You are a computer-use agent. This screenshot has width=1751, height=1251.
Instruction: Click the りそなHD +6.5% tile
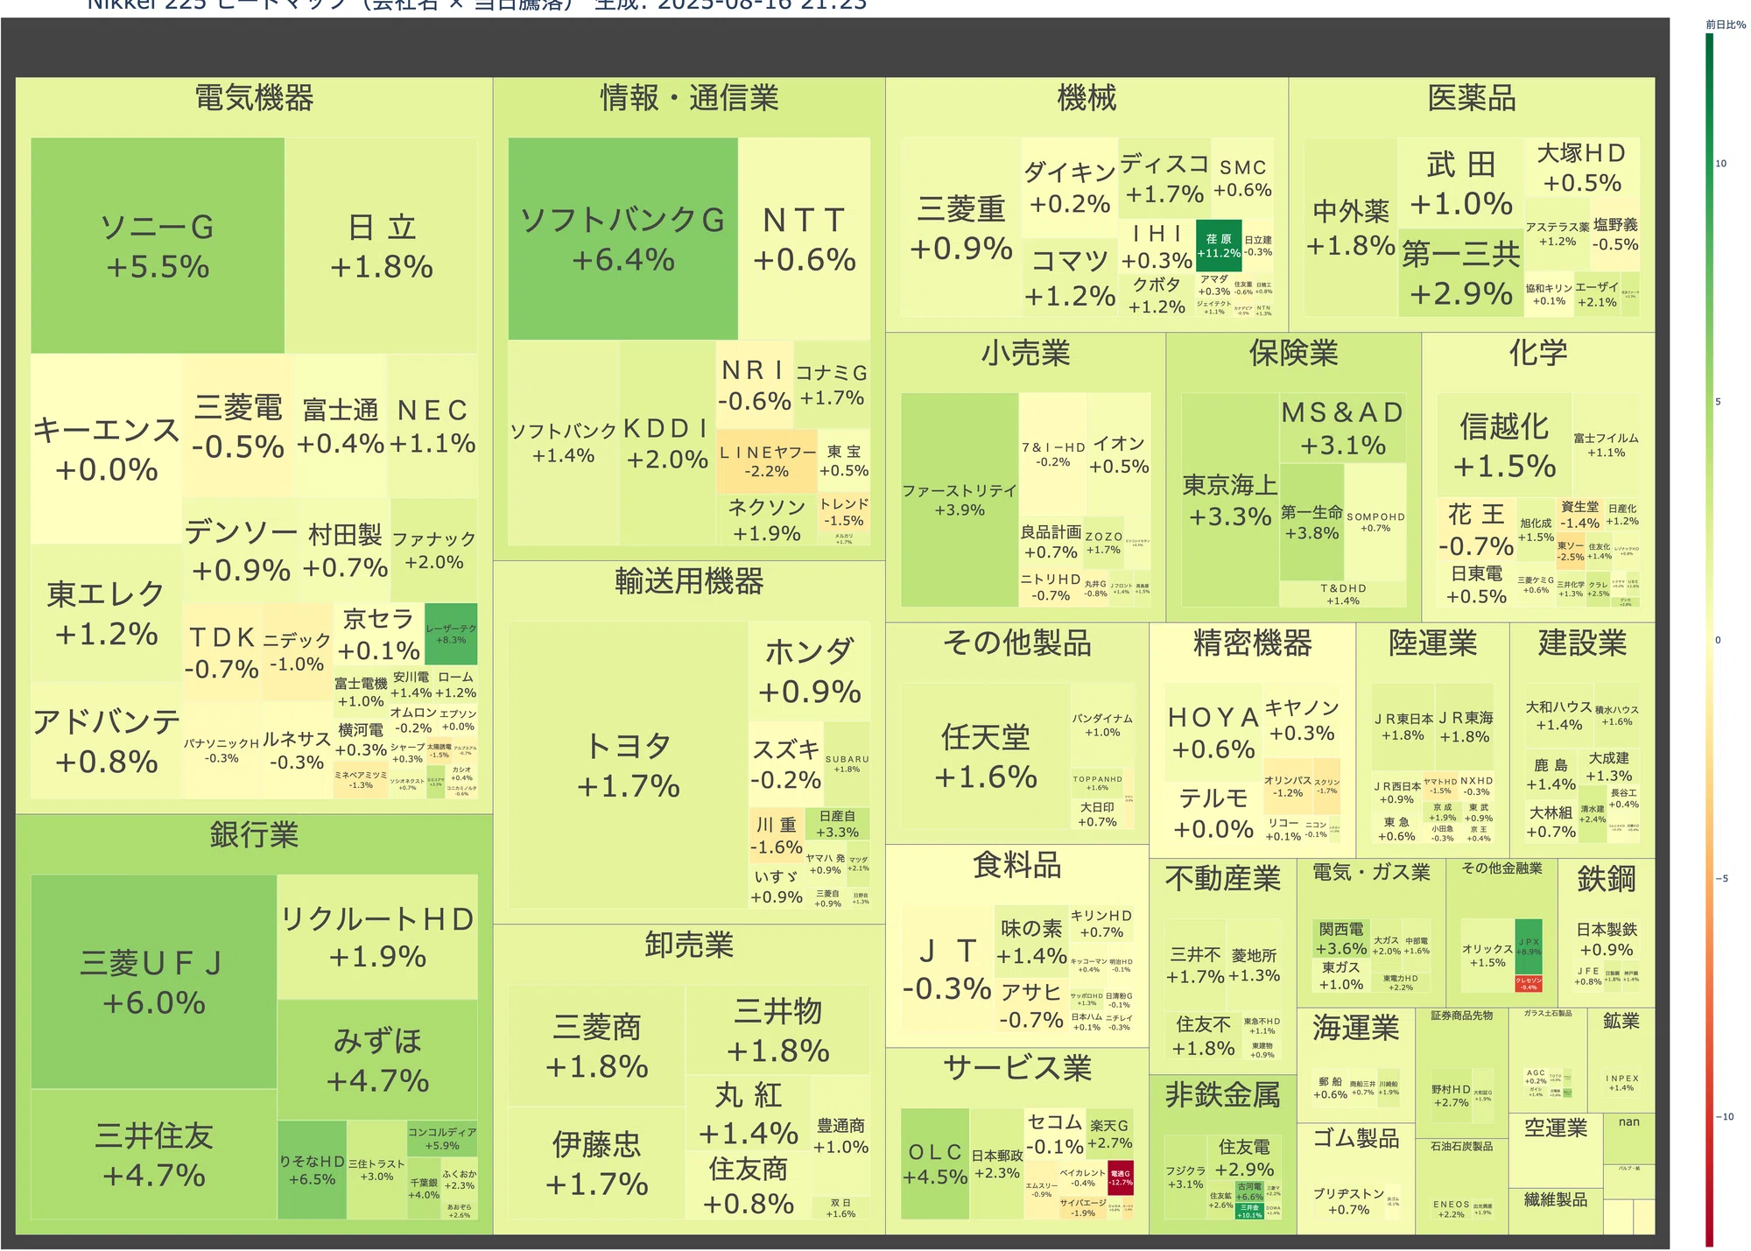(x=313, y=1170)
